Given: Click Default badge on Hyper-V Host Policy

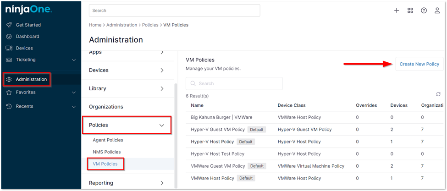Looking at the screenshot, I should coord(246,142).
